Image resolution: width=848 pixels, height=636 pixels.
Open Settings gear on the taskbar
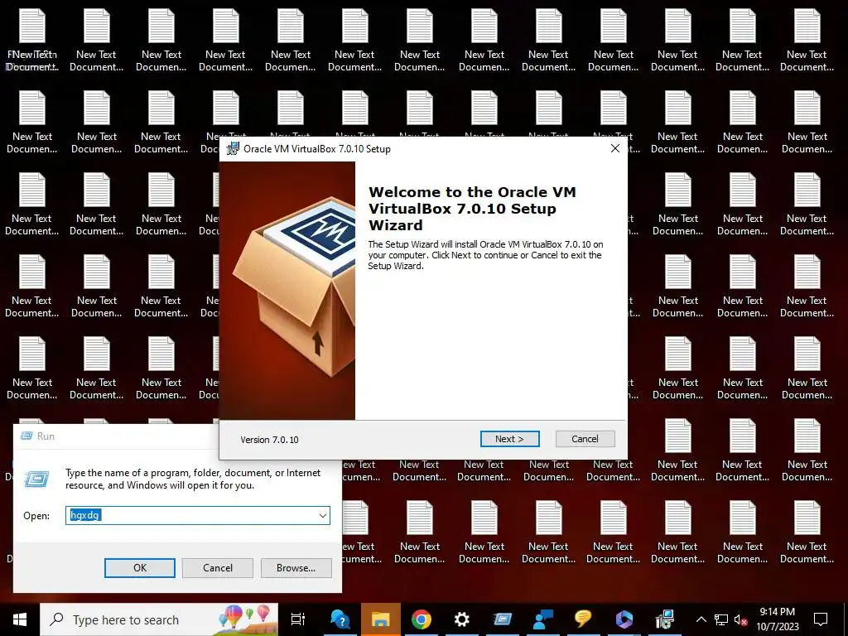(x=462, y=619)
